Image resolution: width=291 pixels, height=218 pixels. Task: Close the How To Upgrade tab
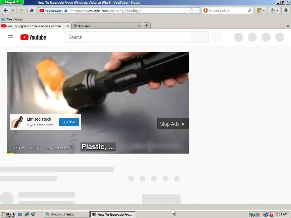(68, 26)
